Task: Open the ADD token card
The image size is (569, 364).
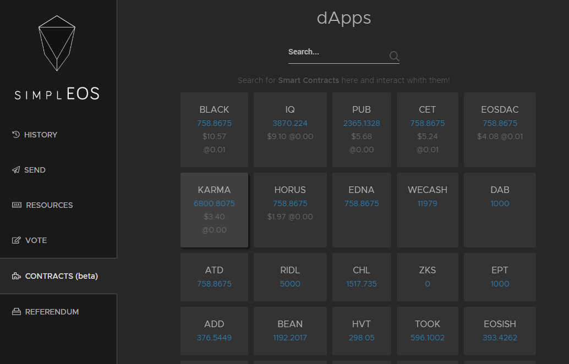Action: [x=214, y=330]
